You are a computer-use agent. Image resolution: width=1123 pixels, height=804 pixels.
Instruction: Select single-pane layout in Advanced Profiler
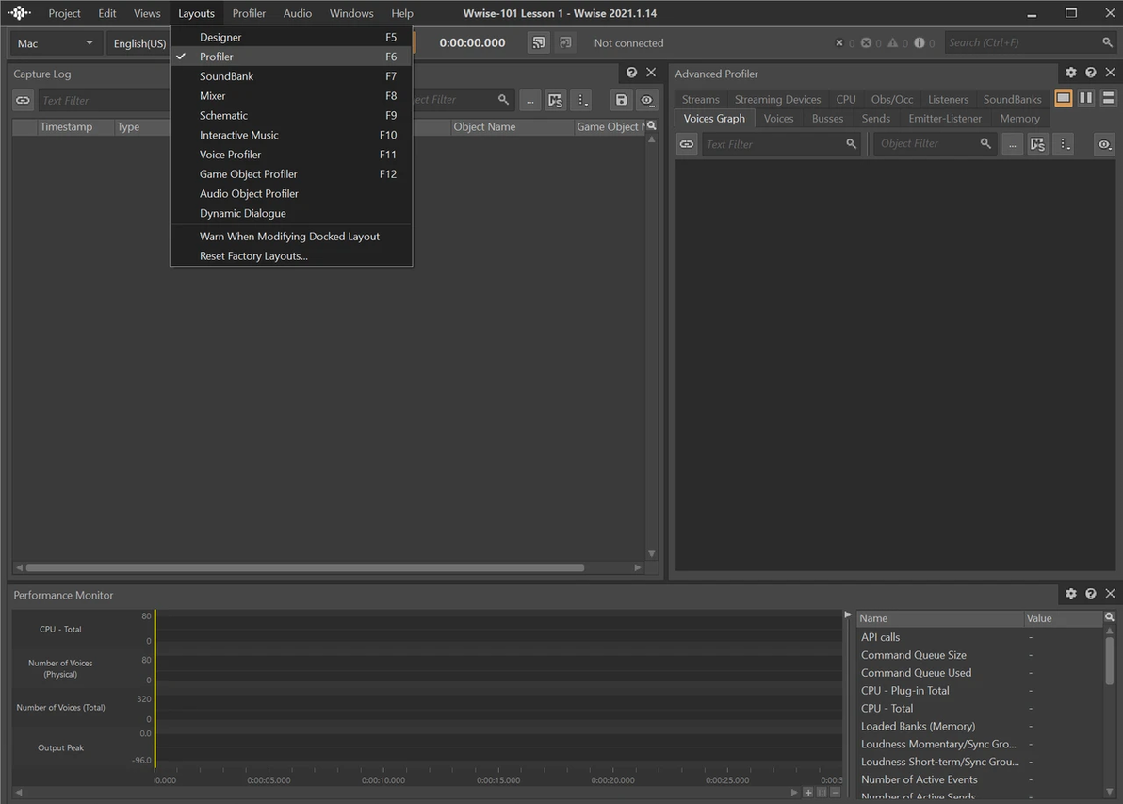(x=1064, y=98)
